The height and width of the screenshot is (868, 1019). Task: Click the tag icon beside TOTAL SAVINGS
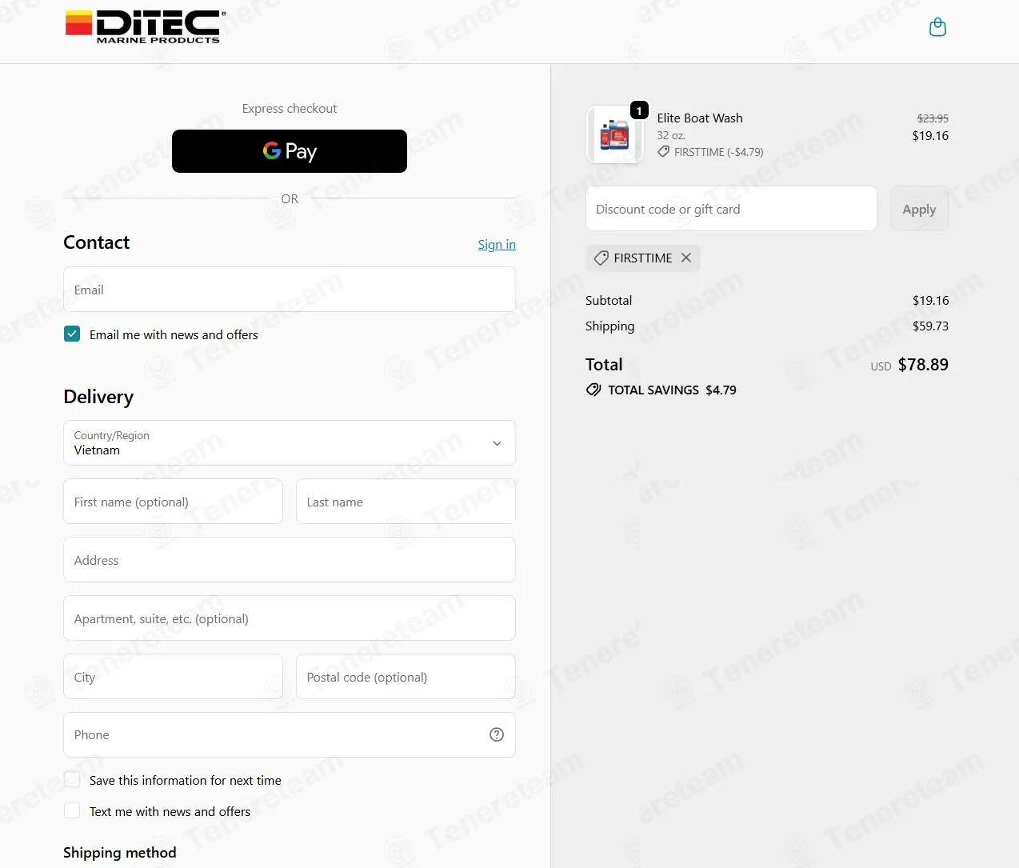pos(593,390)
